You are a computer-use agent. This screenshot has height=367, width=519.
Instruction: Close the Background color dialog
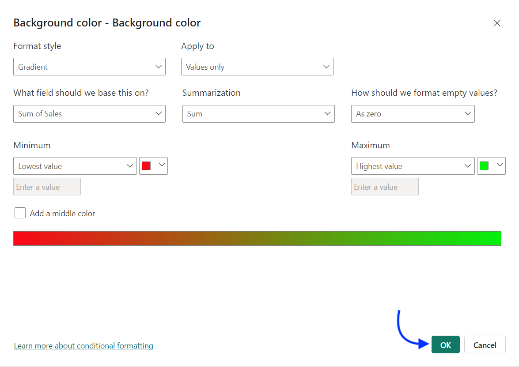[x=497, y=23]
